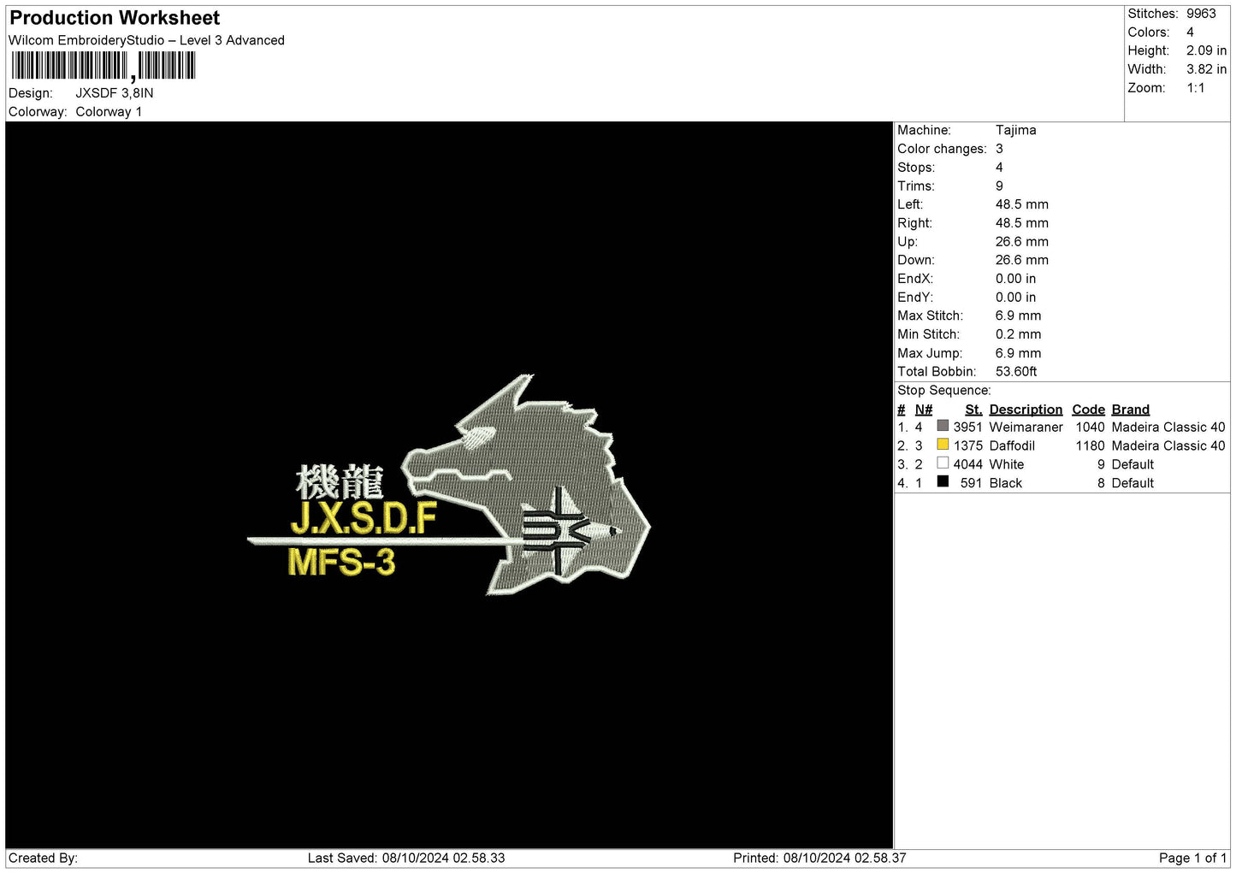Click the Brand column header

[x=1130, y=410]
